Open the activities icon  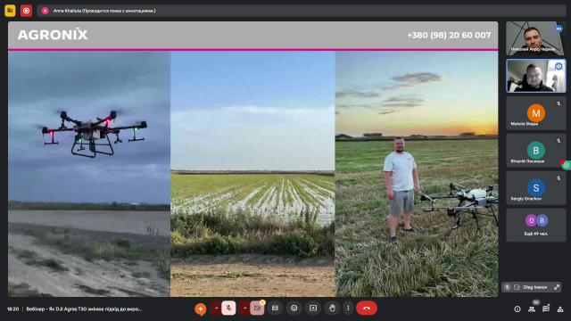(560, 309)
